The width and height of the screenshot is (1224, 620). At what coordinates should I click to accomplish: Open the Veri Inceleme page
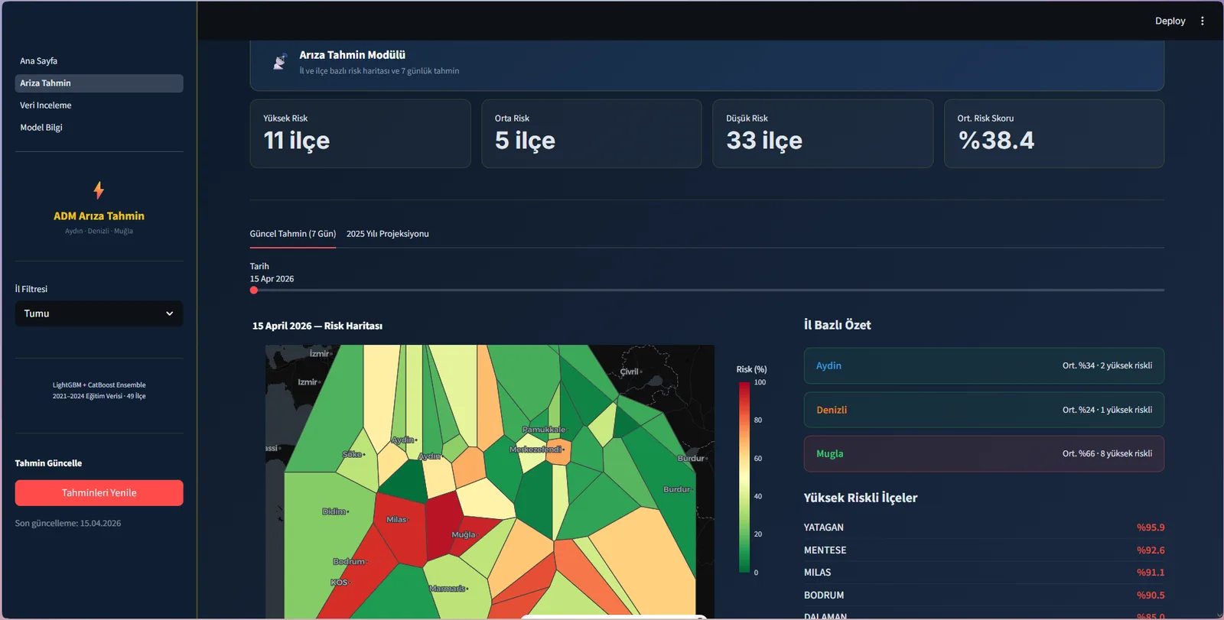pos(45,105)
